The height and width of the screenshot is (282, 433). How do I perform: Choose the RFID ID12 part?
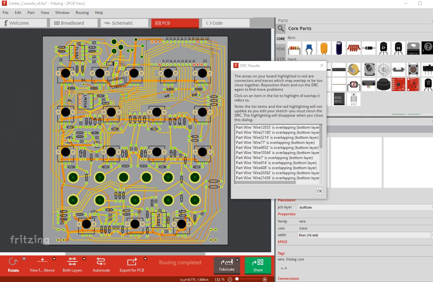coord(338,99)
